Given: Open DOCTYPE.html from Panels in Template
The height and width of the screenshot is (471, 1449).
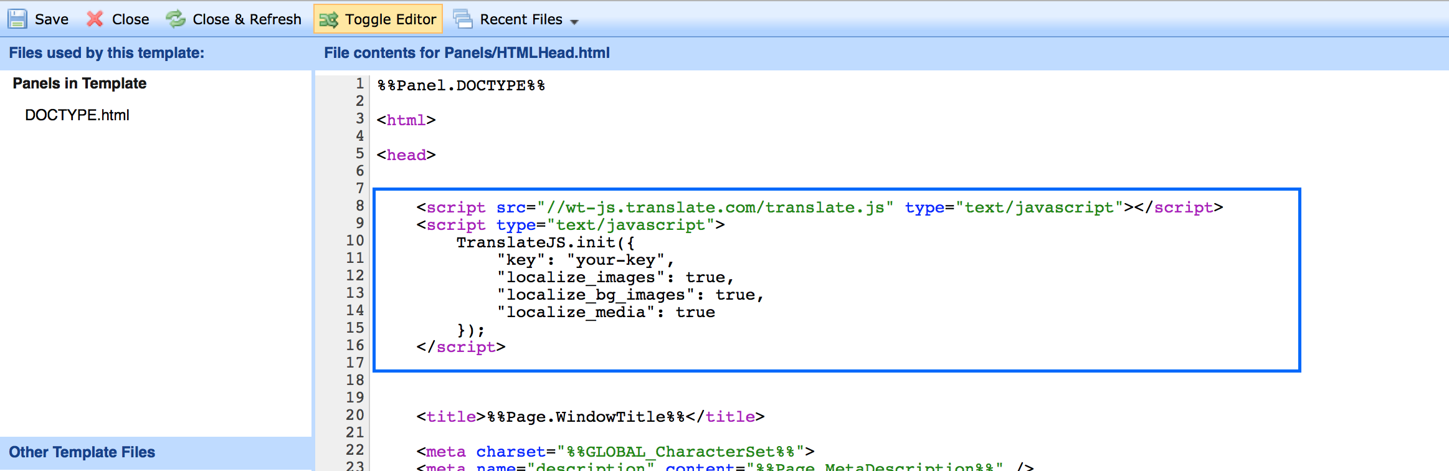Looking at the screenshot, I should pyautogui.click(x=77, y=115).
